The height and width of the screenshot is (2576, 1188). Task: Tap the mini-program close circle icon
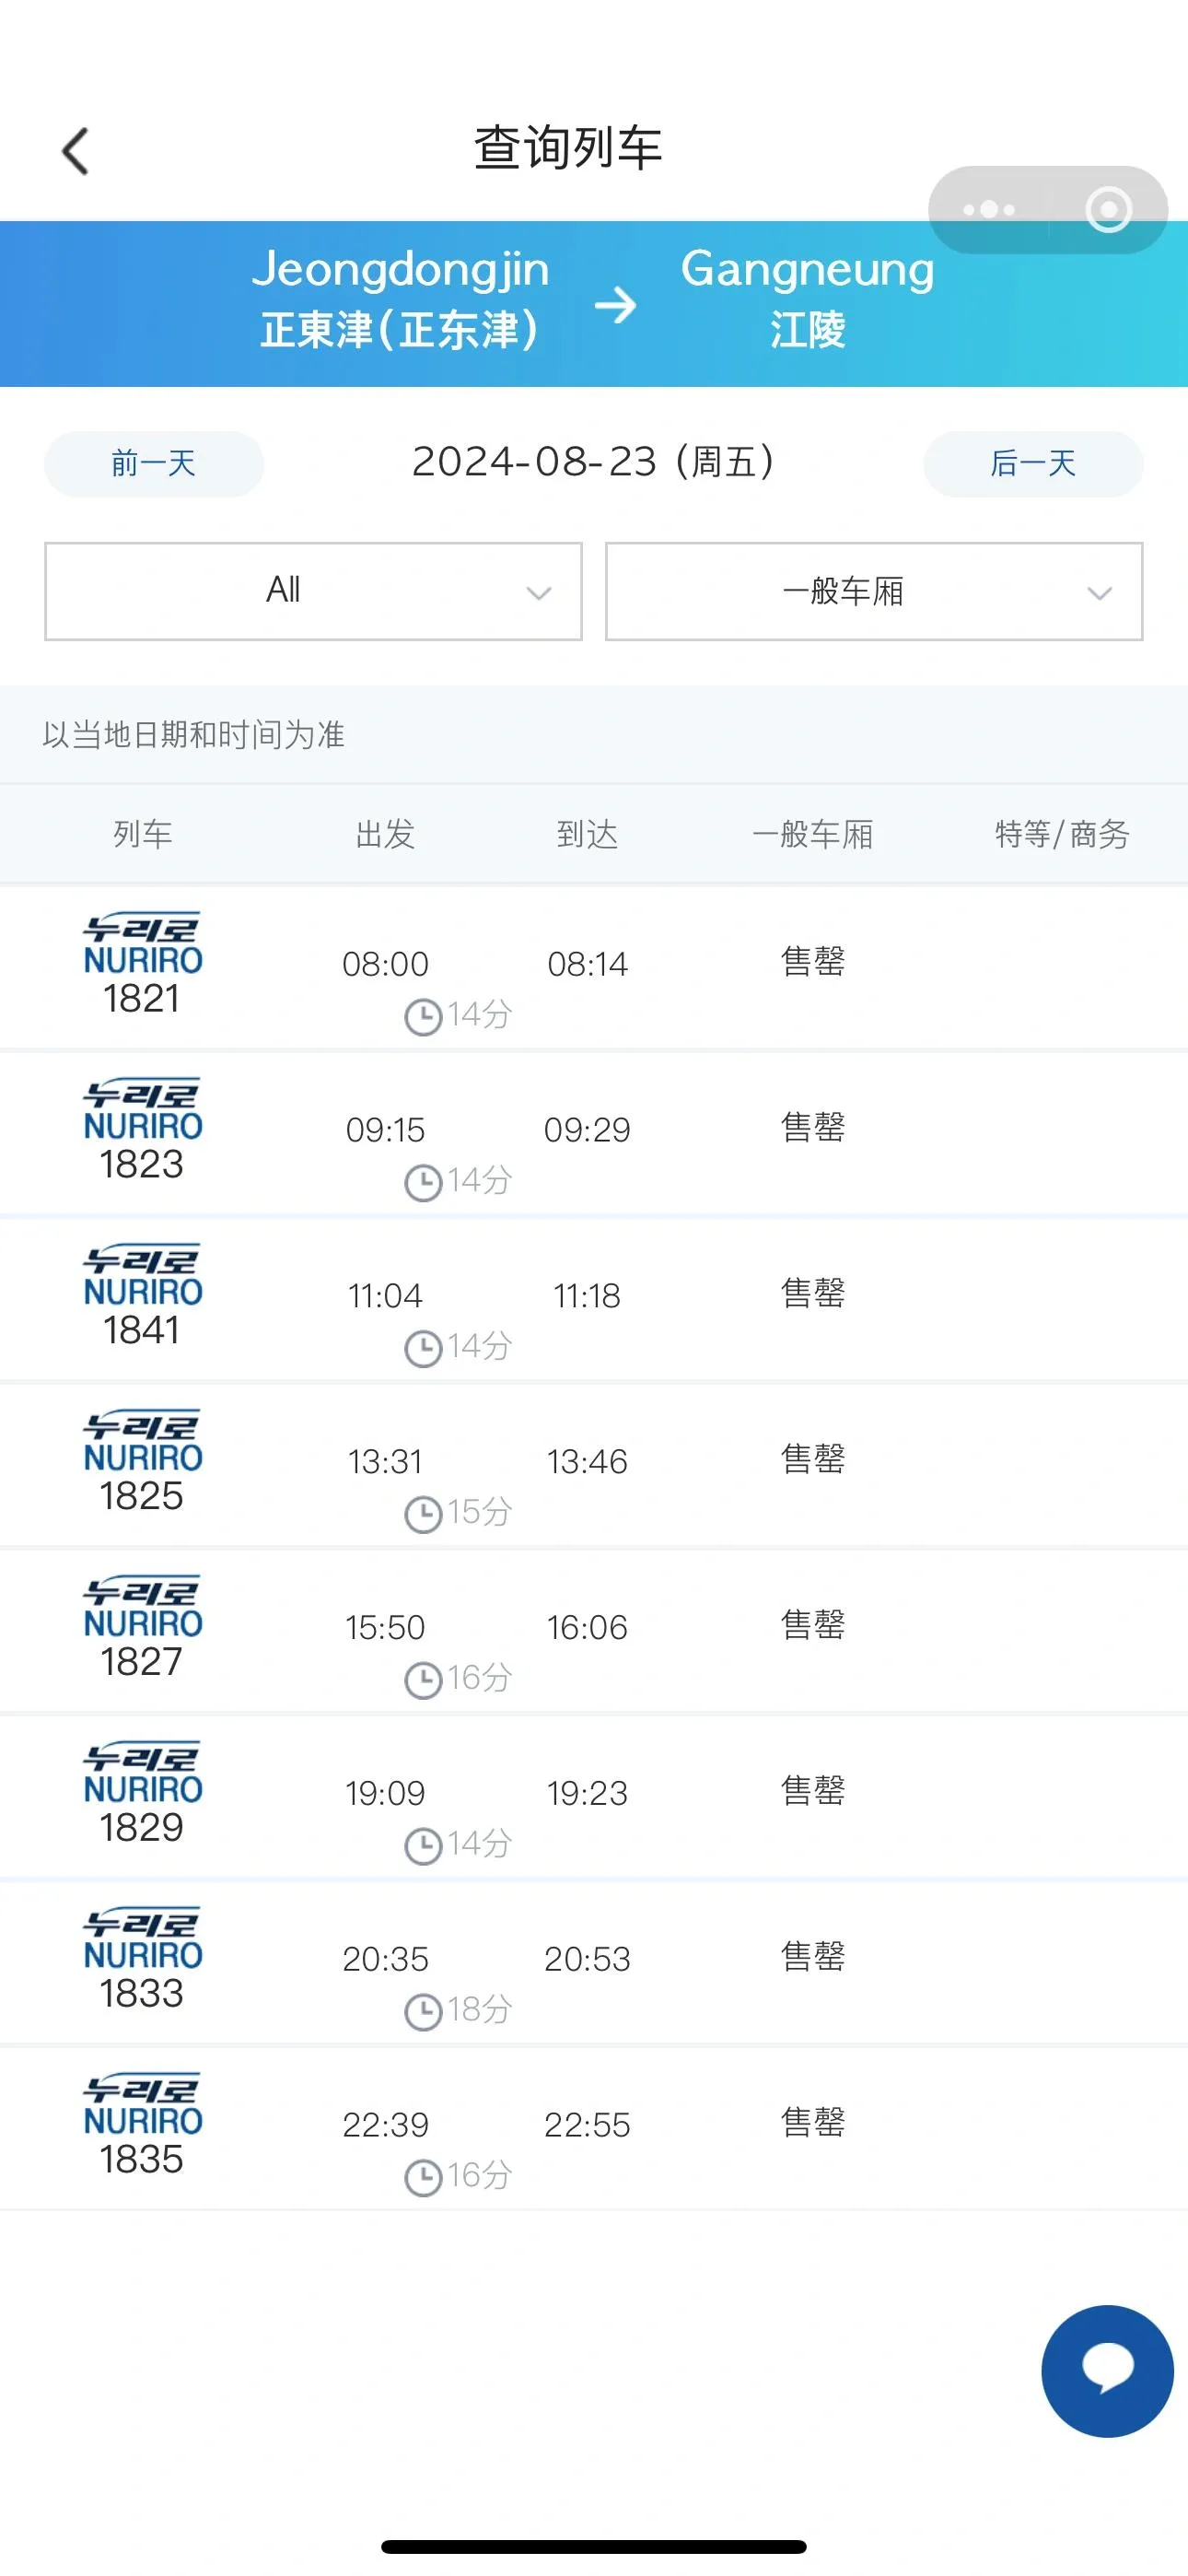coord(1108,210)
